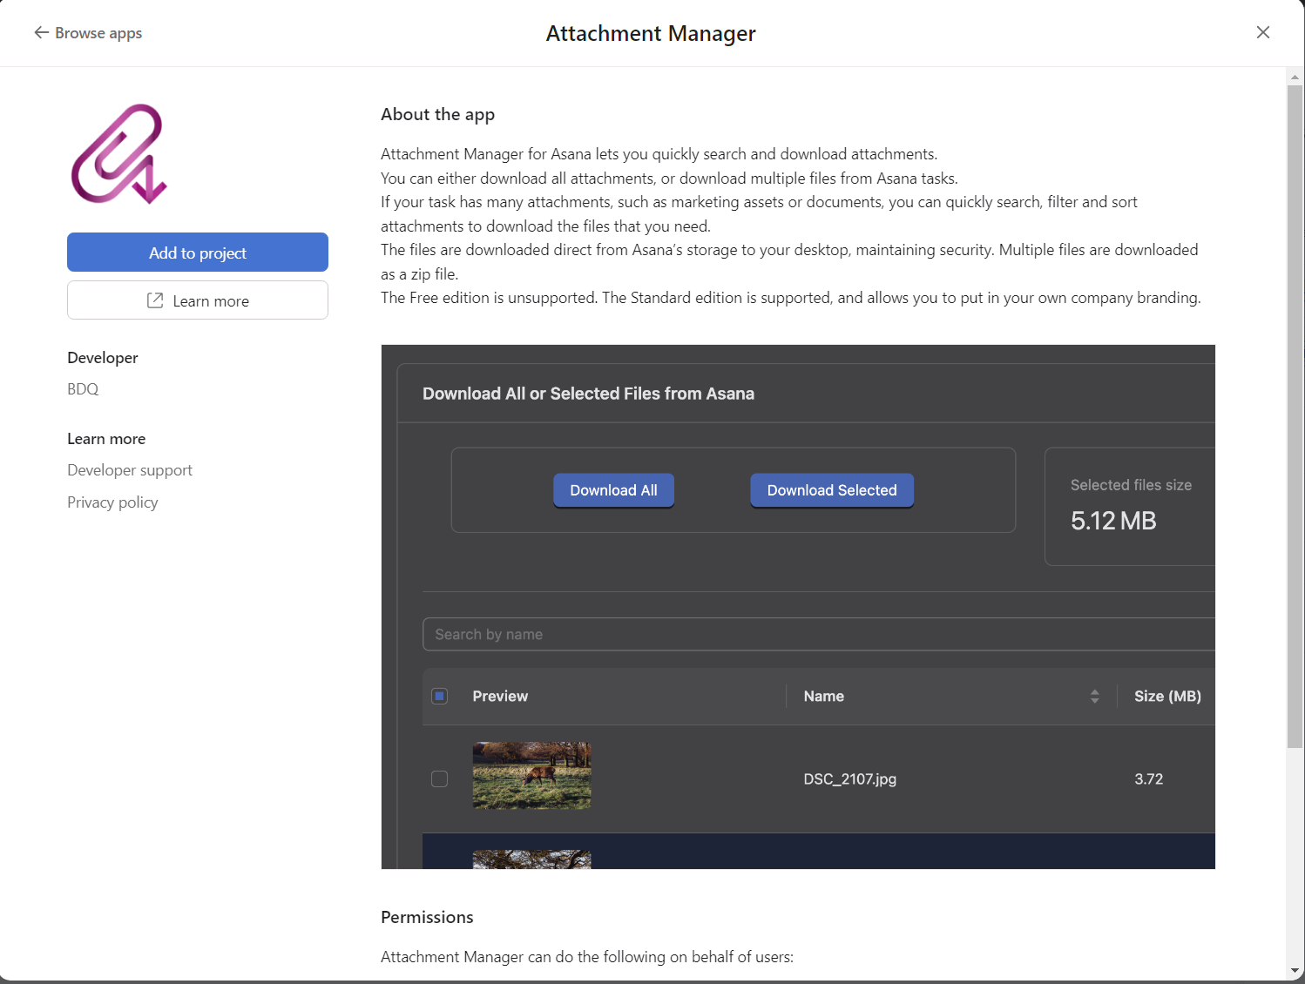The image size is (1305, 984).
Task: Click the scrollbar down arrow
Action: pos(1295,970)
